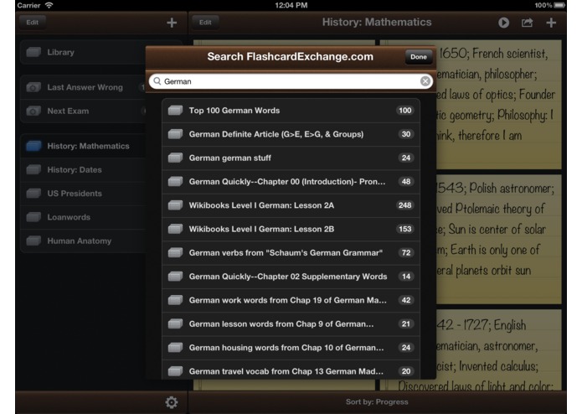Screen dimensions: 582x414
Task: Click the 100 card count badge
Action: [405, 111]
